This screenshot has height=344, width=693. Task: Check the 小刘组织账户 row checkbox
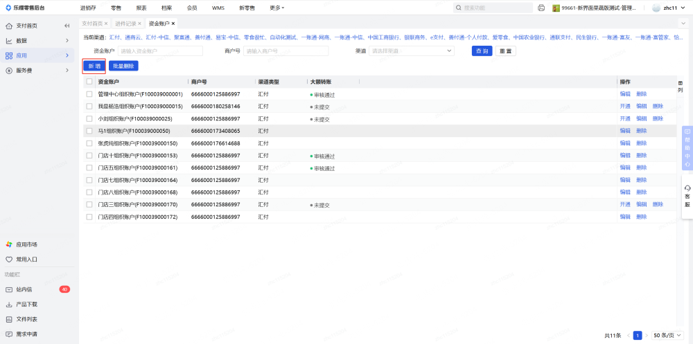pyautogui.click(x=89, y=119)
